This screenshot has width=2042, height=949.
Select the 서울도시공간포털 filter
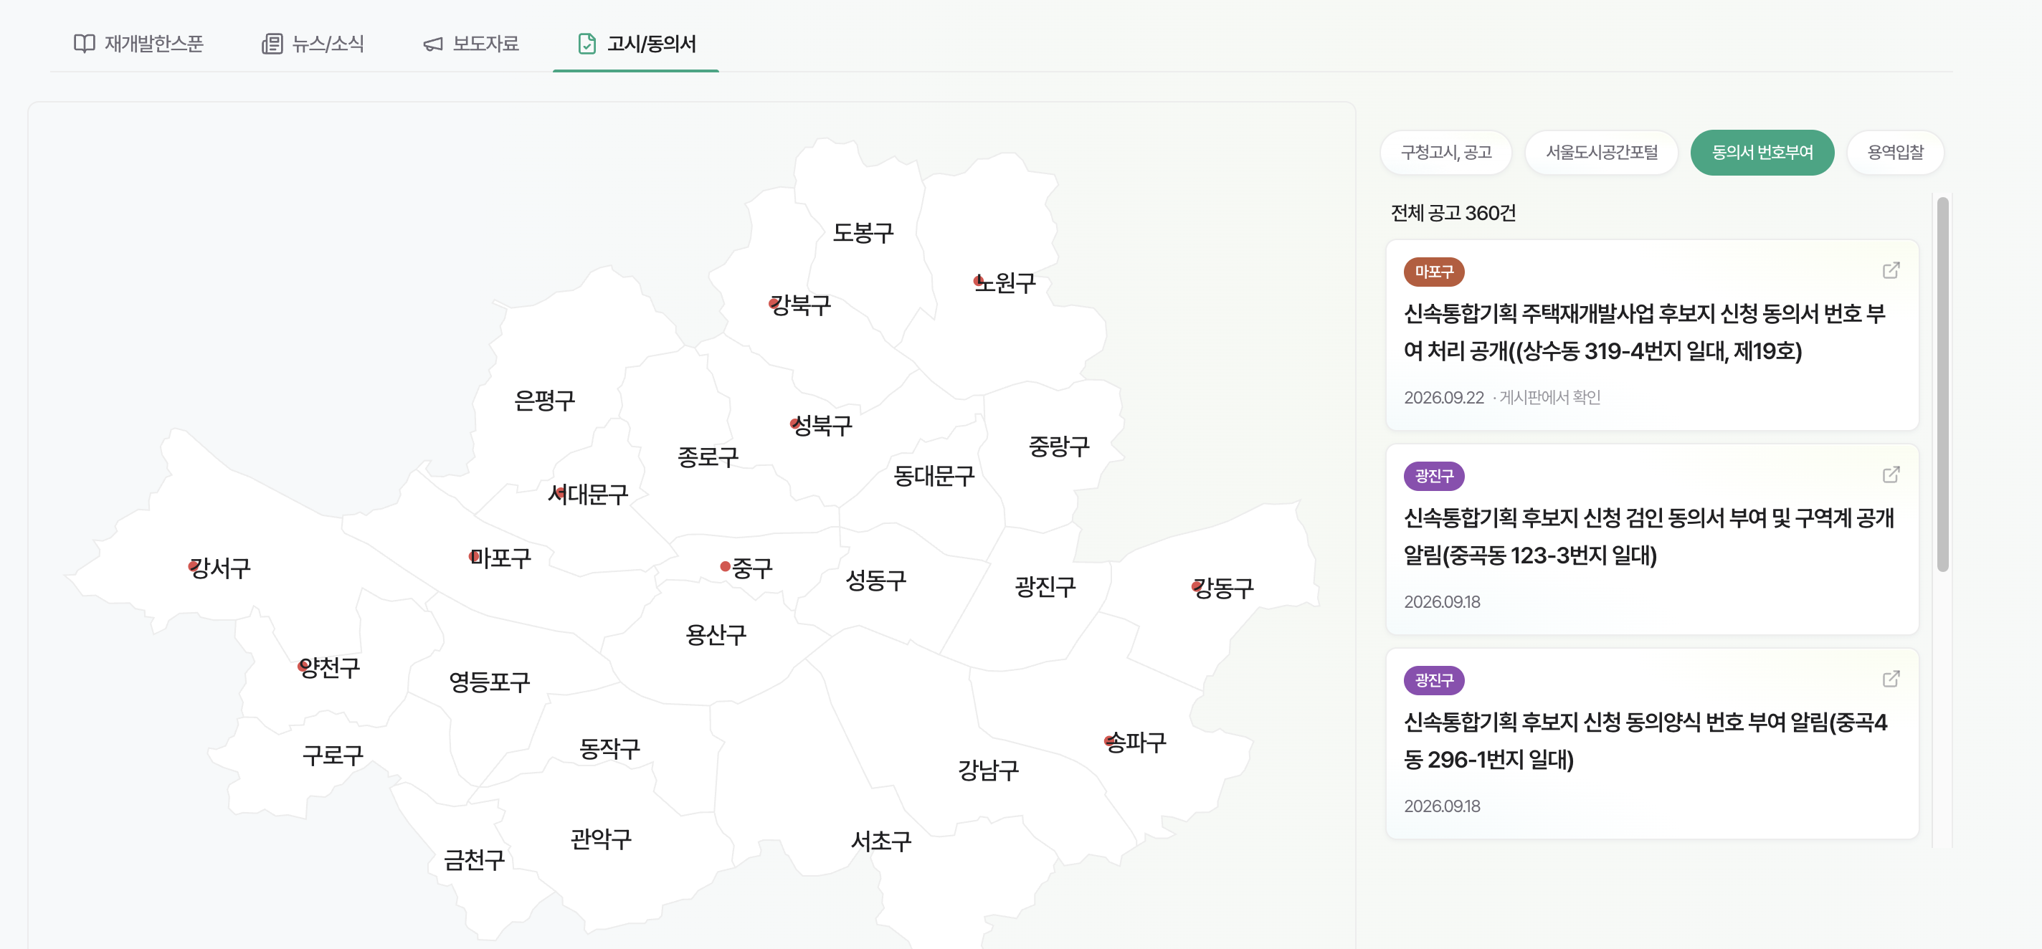(1601, 152)
